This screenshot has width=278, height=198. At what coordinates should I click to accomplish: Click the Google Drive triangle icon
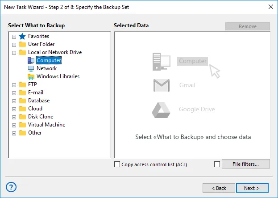[x=161, y=110]
